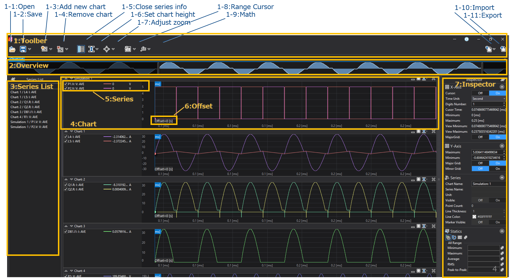Click the Export icon in the toolbar
The width and height of the screenshot is (510, 278).
503,49
